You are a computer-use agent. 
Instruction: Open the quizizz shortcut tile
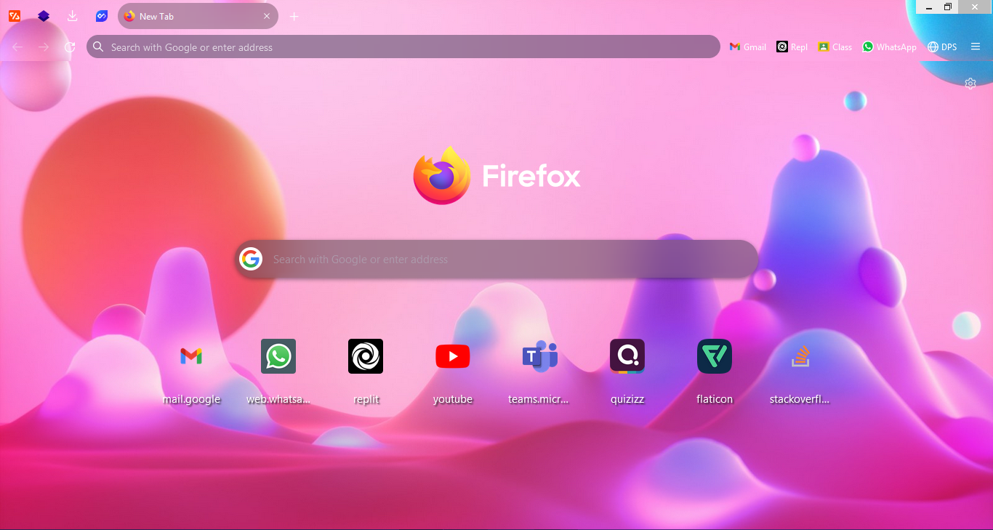click(x=627, y=356)
